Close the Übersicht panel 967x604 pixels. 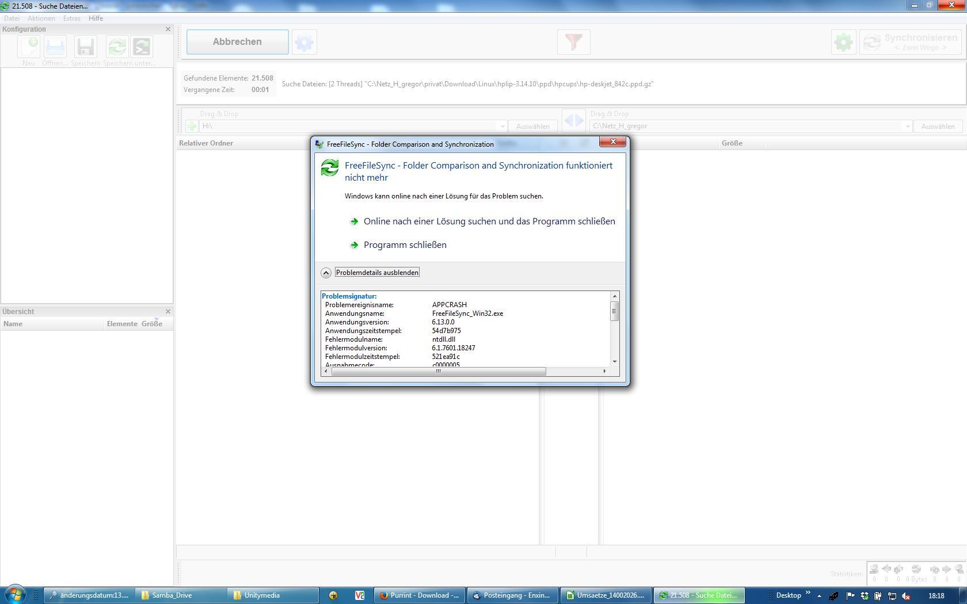[x=168, y=311]
